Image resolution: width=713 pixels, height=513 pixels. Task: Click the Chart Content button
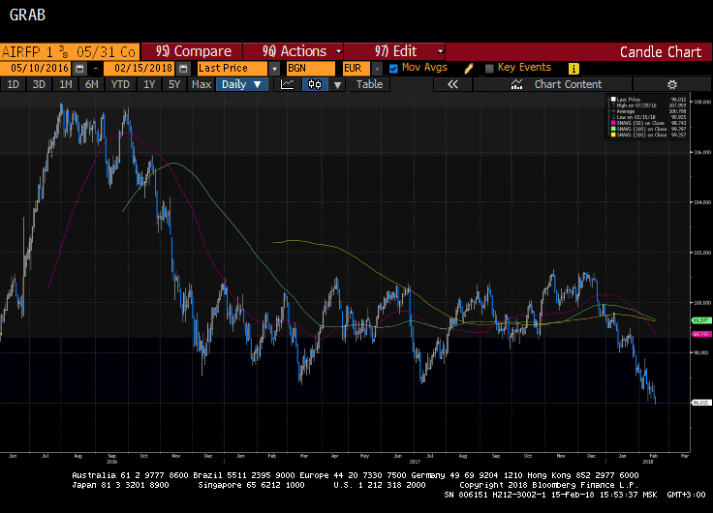coord(552,84)
